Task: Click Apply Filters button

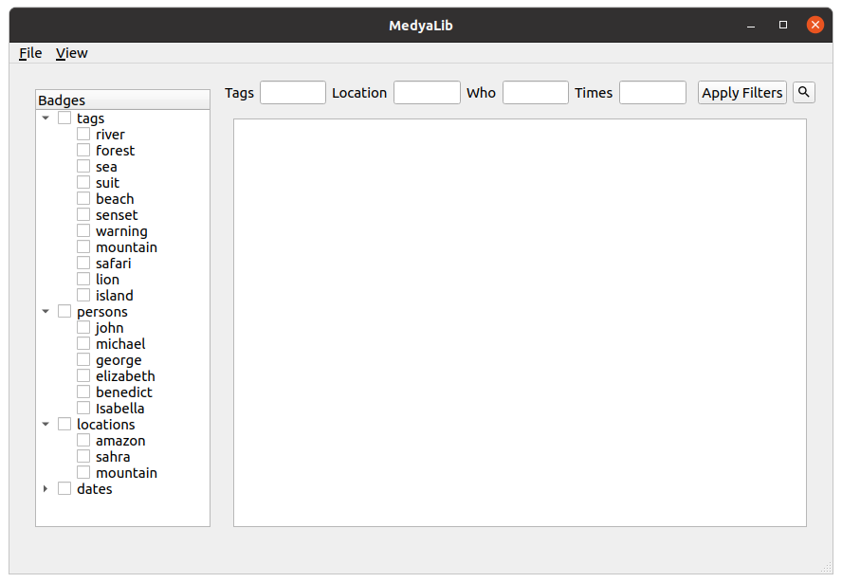Action: point(742,92)
